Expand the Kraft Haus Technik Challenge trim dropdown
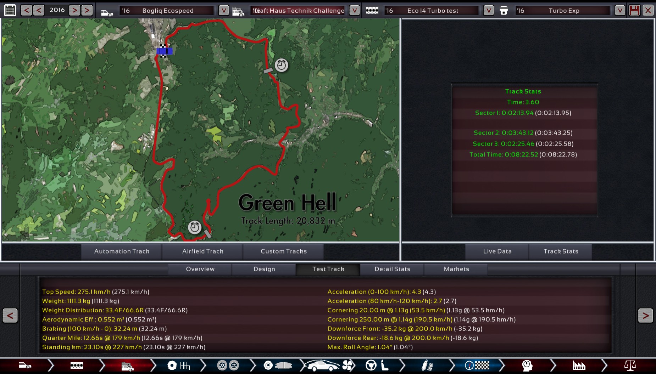This screenshot has height=374, width=656. 354,10
